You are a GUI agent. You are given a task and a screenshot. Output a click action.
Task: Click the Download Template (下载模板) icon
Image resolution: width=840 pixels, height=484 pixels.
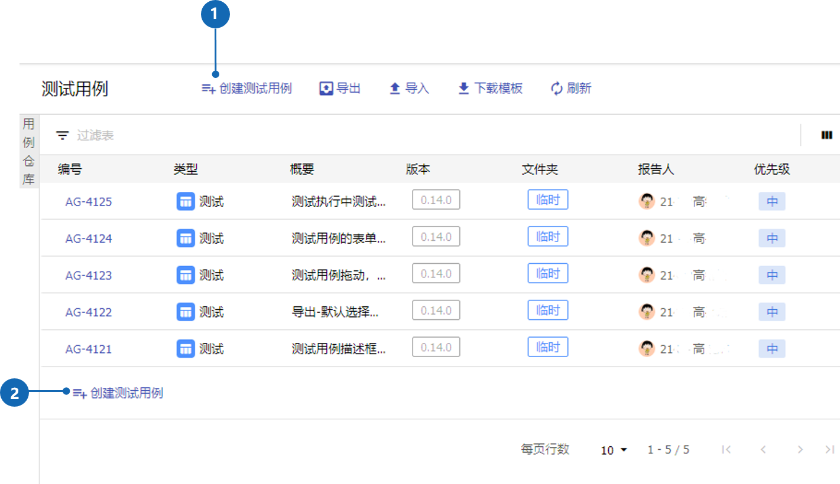point(463,89)
